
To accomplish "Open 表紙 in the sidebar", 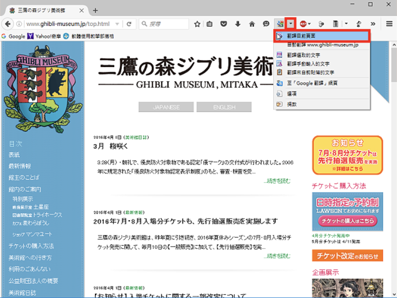I will 14,155.
